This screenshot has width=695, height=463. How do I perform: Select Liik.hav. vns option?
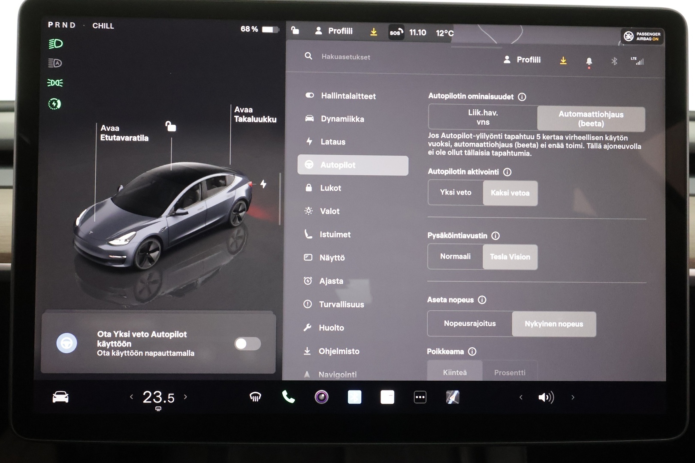(x=483, y=117)
